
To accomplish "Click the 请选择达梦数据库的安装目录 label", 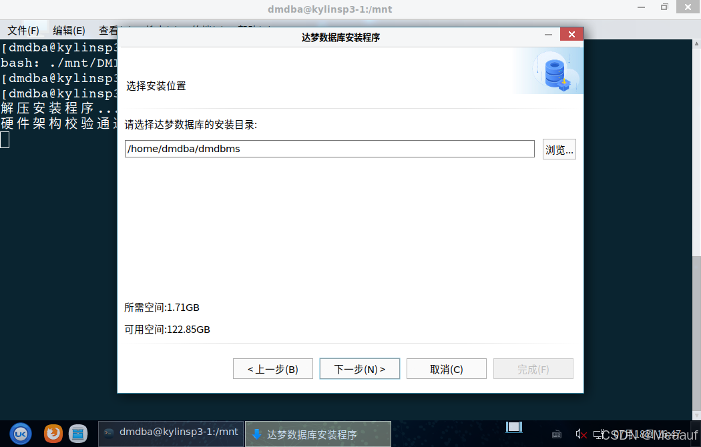I will [x=191, y=125].
